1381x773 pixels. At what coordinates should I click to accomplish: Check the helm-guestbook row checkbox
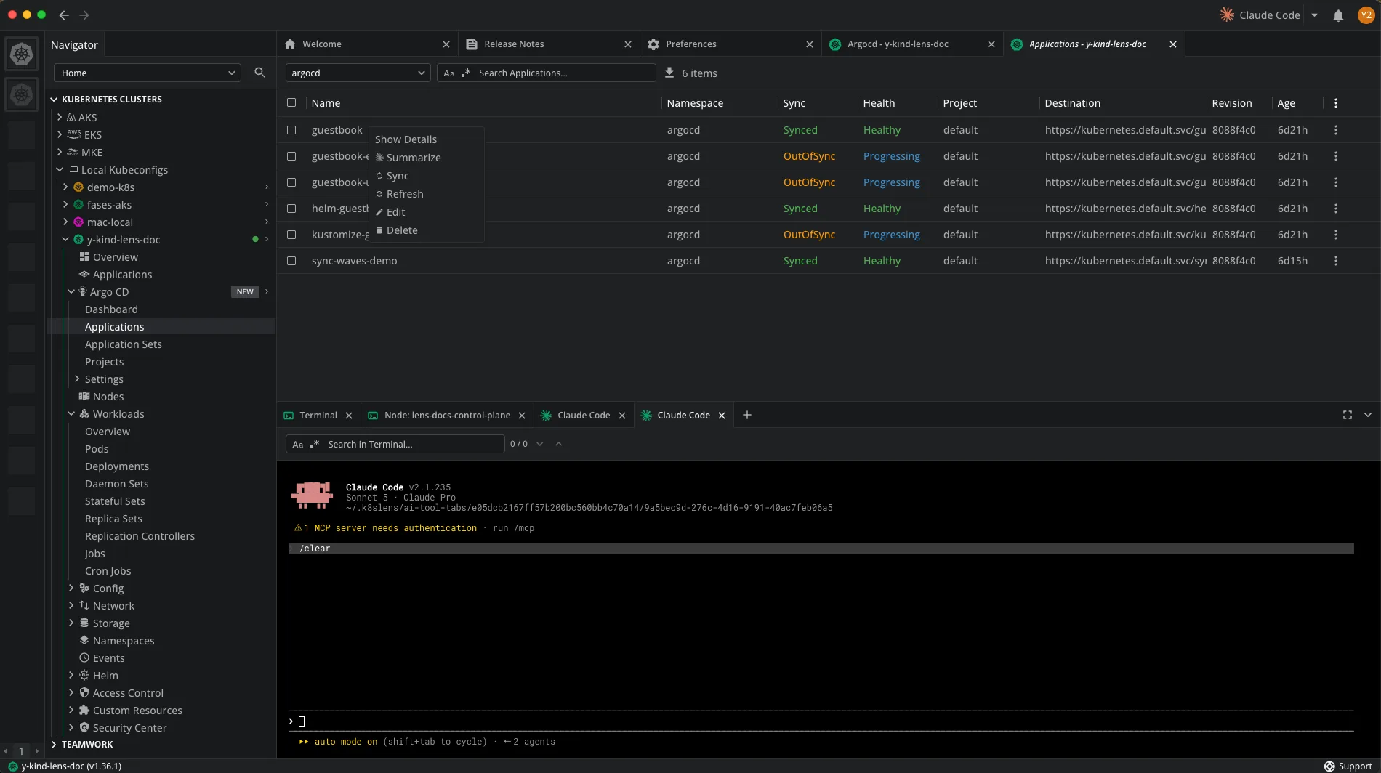291,209
